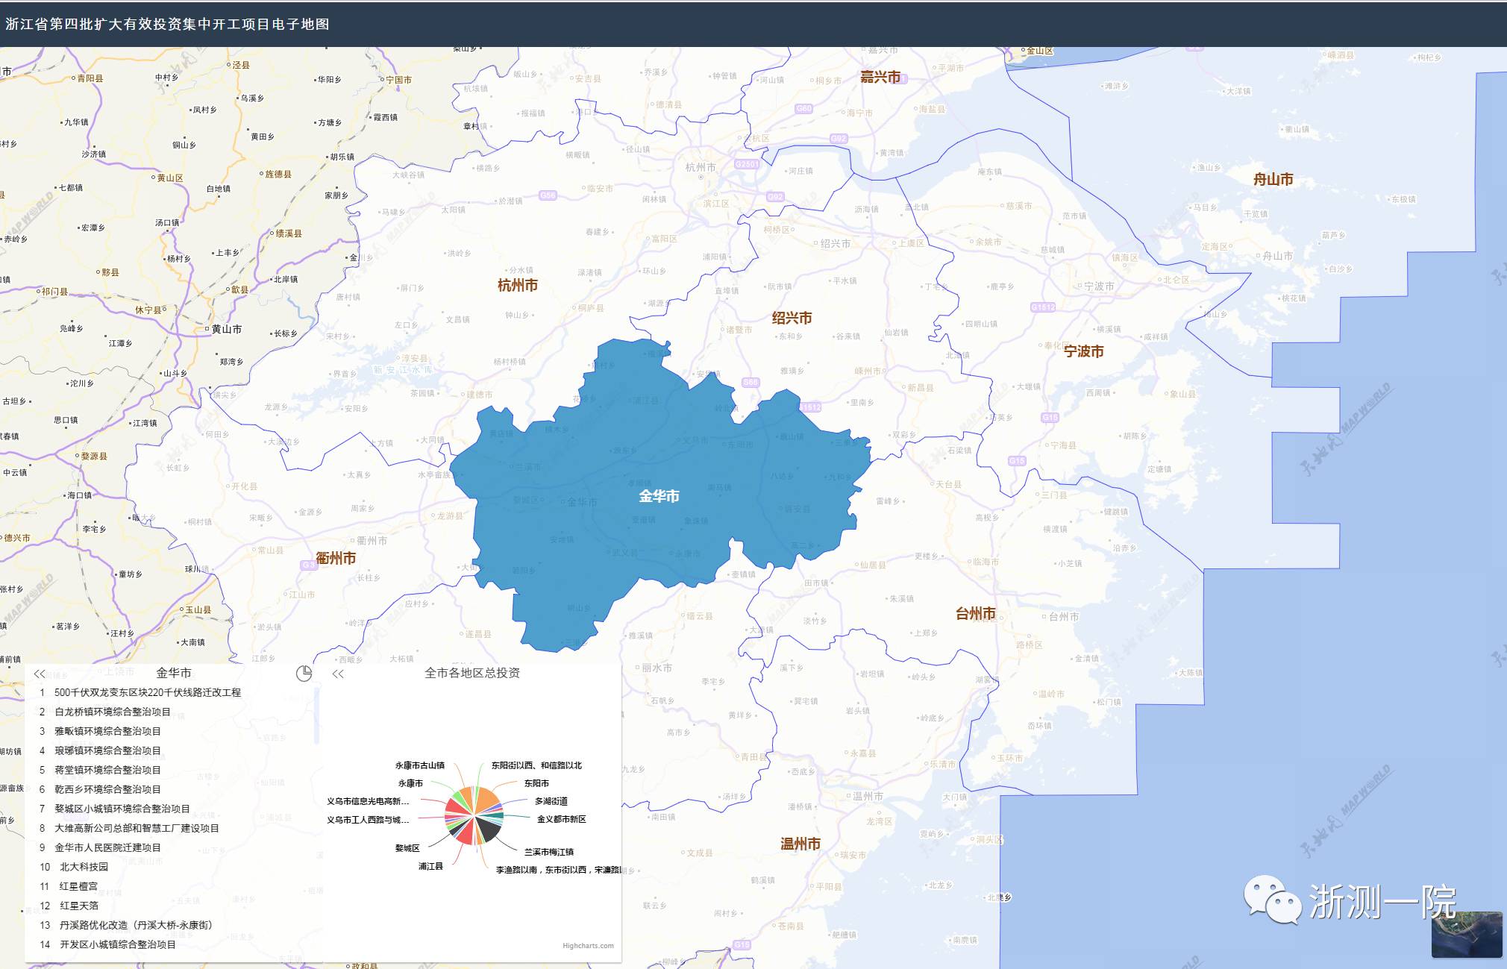
Task: Click pie label 东阳市
Action: click(x=536, y=783)
